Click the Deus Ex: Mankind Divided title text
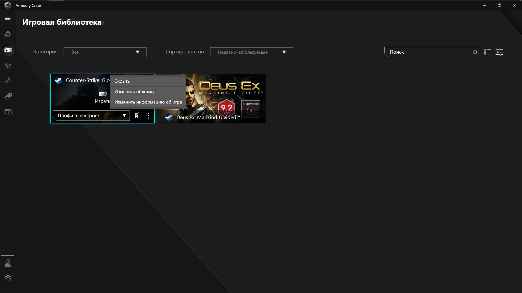Image resolution: width=522 pixels, height=293 pixels. pyautogui.click(x=208, y=118)
